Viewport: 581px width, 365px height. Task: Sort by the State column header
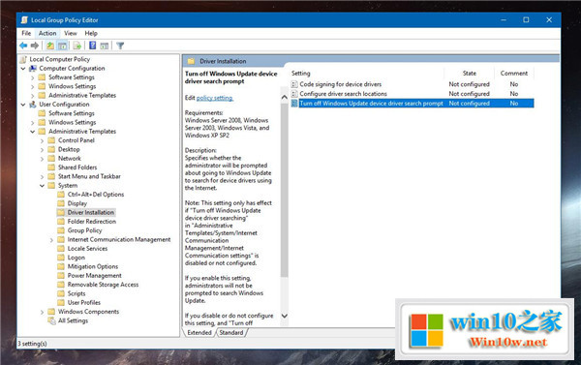click(469, 74)
